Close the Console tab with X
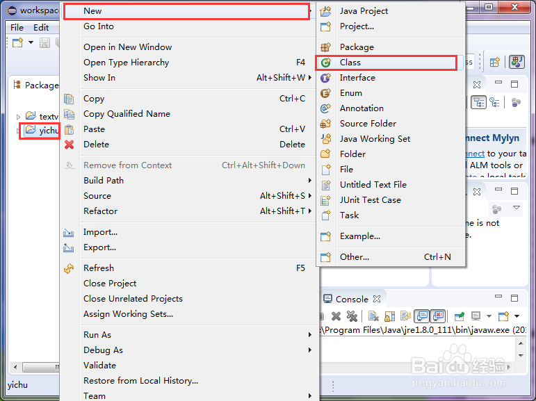 (377, 299)
